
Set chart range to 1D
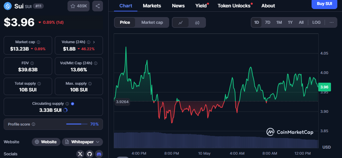(256, 22)
